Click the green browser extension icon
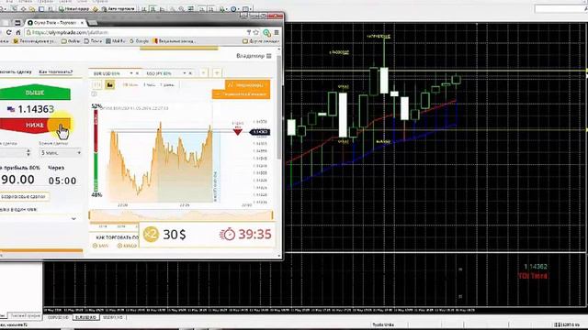This screenshot has width=588, height=330. pyautogui.click(x=267, y=33)
